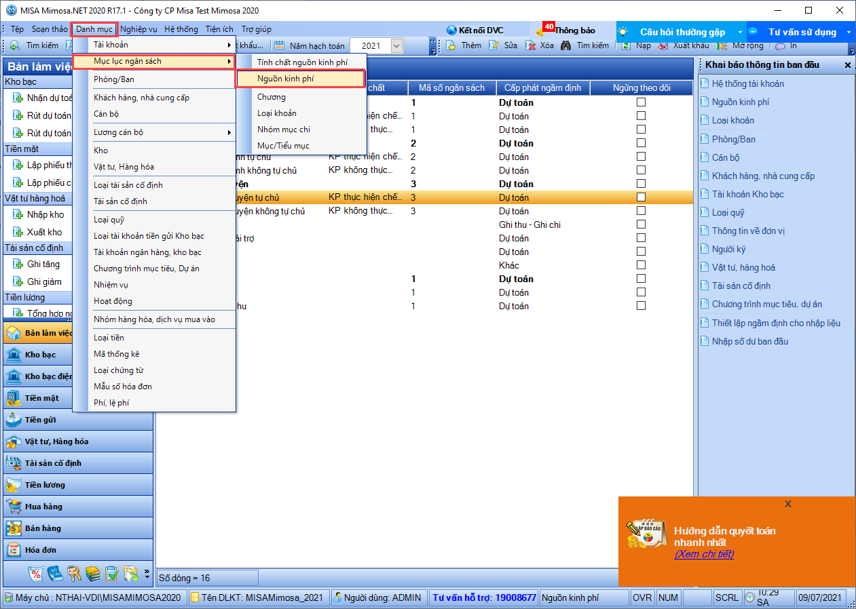Tick Ngừng theo dõi for Ghi thu - Ghi chi row
The height and width of the screenshot is (609, 856).
(x=641, y=224)
